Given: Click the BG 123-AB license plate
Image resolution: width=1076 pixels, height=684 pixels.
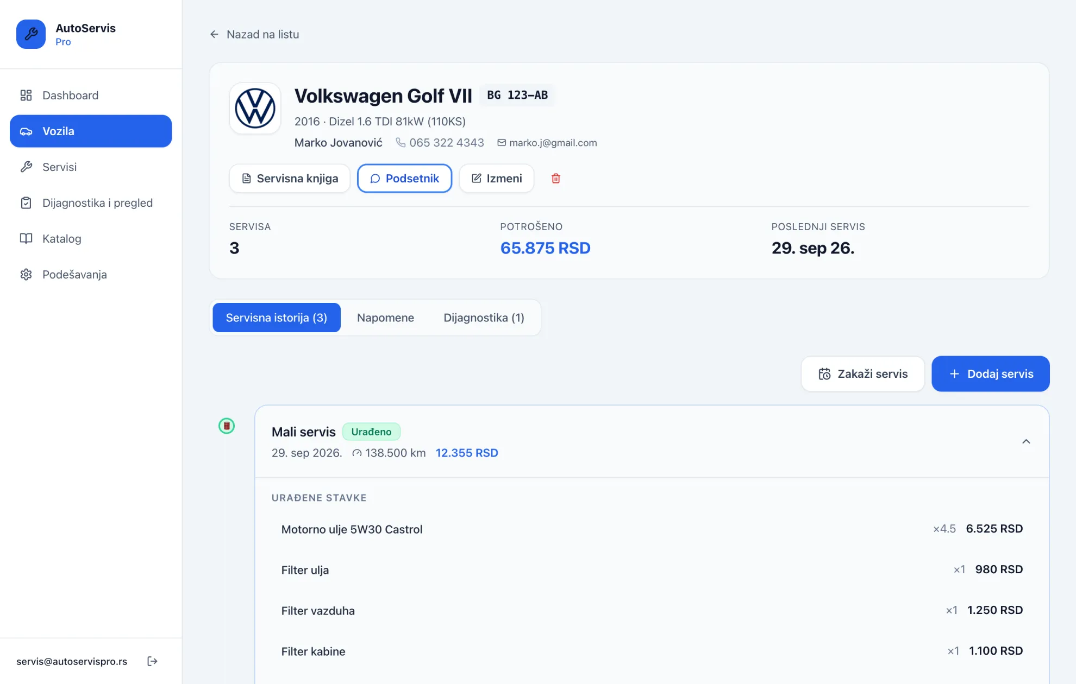Looking at the screenshot, I should [517, 95].
